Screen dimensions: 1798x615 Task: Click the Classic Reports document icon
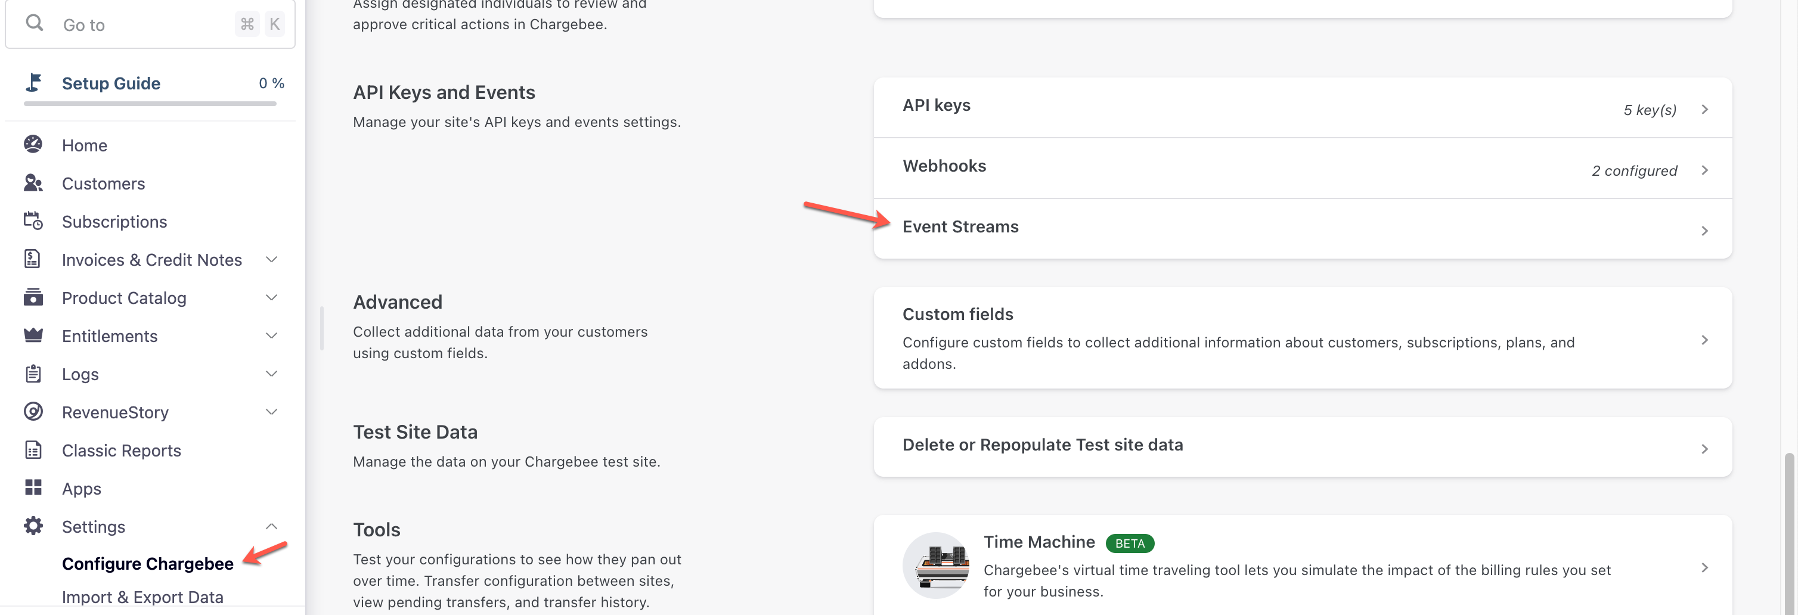[33, 449]
